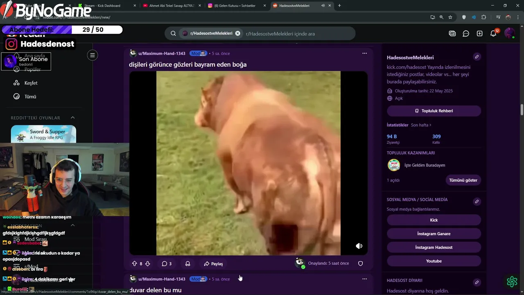Click Tümünü göster button
The height and width of the screenshot is (295, 524).
coord(463,180)
